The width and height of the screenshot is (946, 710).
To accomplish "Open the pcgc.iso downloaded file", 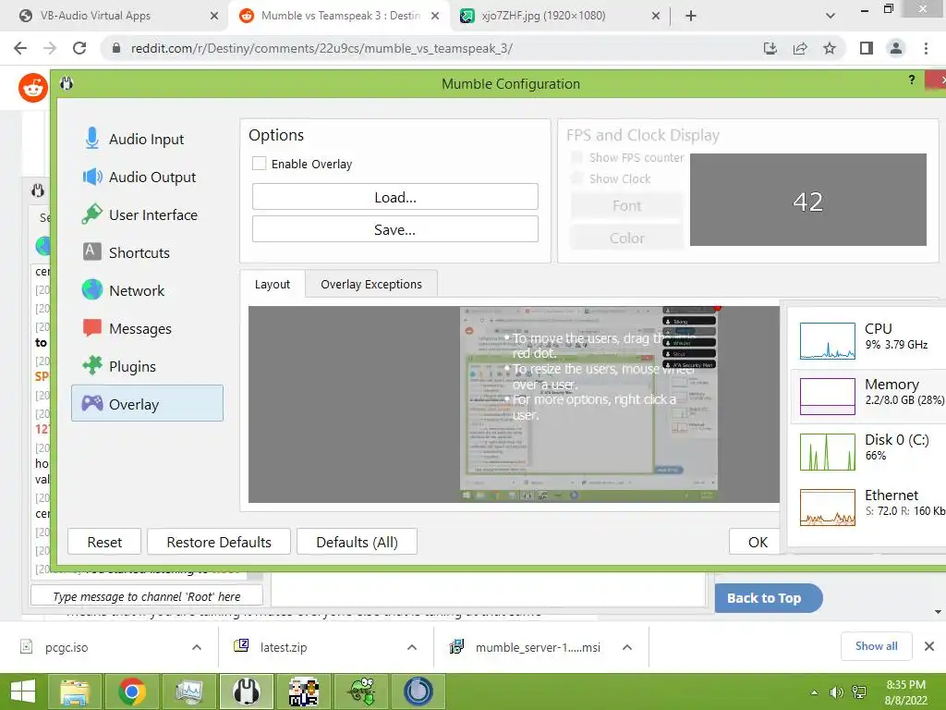I will [67, 647].
